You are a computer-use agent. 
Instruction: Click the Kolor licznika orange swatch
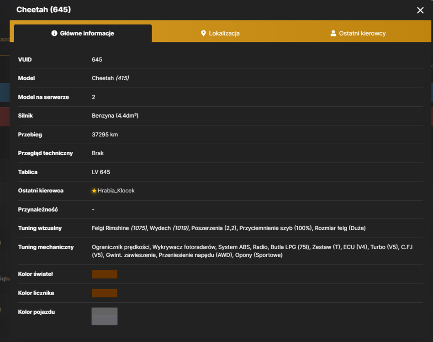[105, 293]
